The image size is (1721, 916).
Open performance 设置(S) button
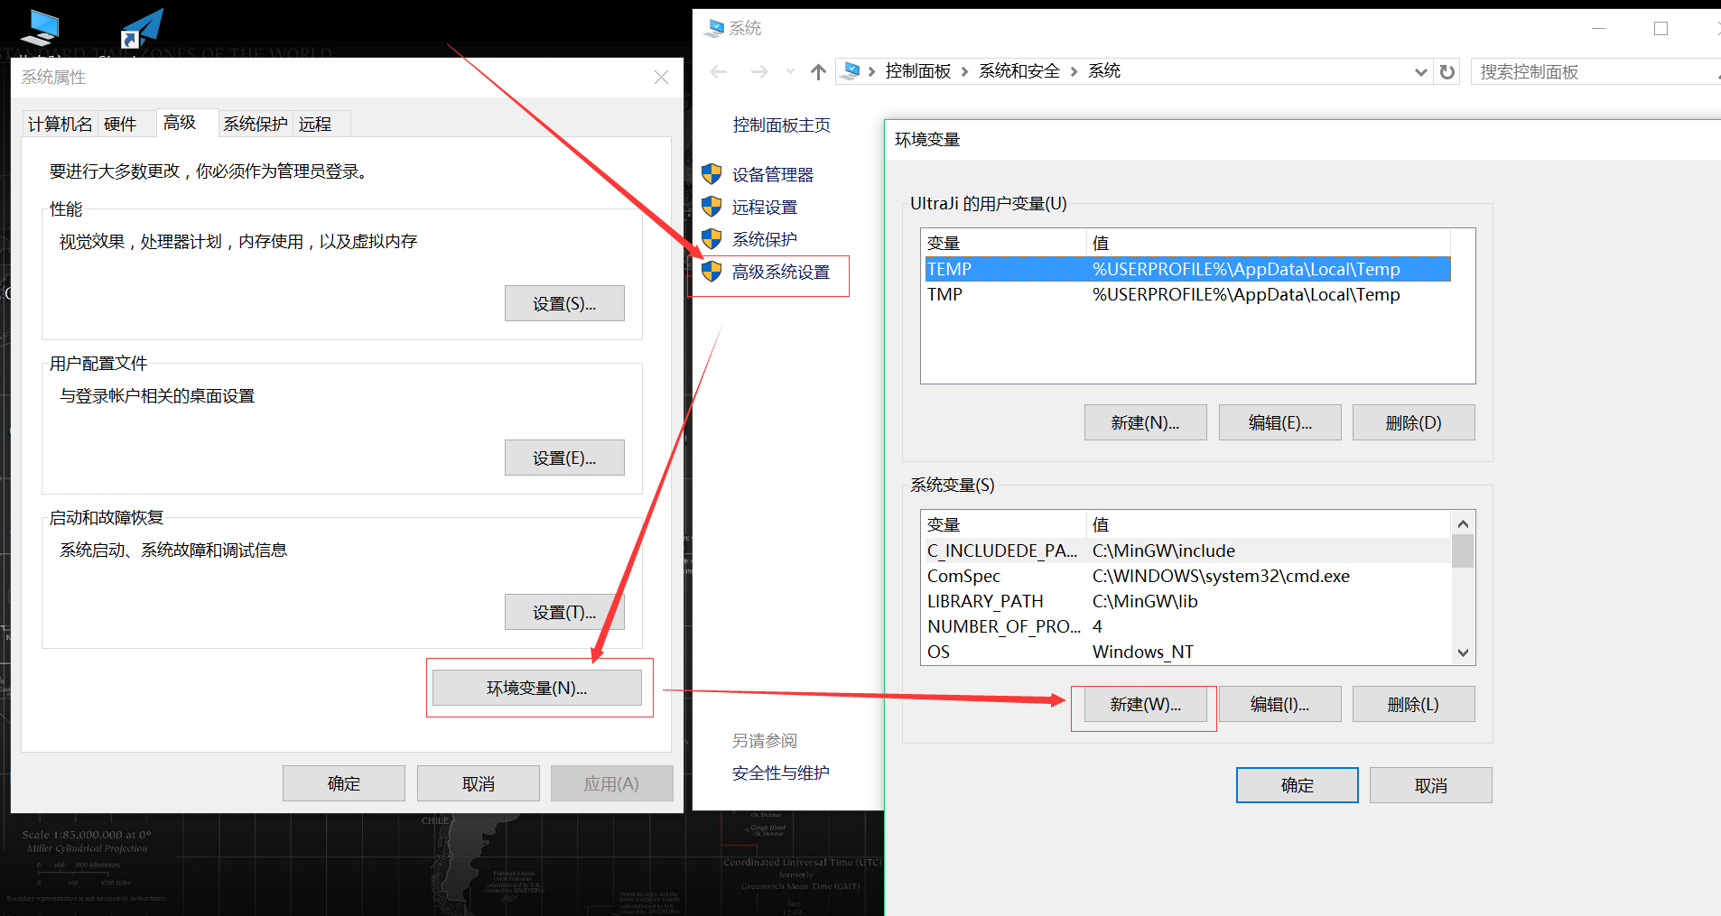point(564,303)
